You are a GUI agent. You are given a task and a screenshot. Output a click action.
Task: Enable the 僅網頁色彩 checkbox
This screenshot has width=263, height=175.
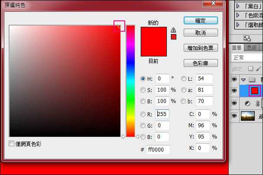coord(12,144)
